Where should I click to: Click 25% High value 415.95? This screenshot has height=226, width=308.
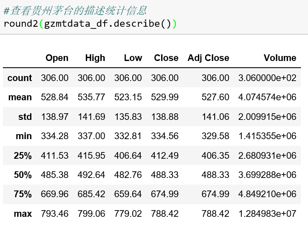tap(91, 155)
